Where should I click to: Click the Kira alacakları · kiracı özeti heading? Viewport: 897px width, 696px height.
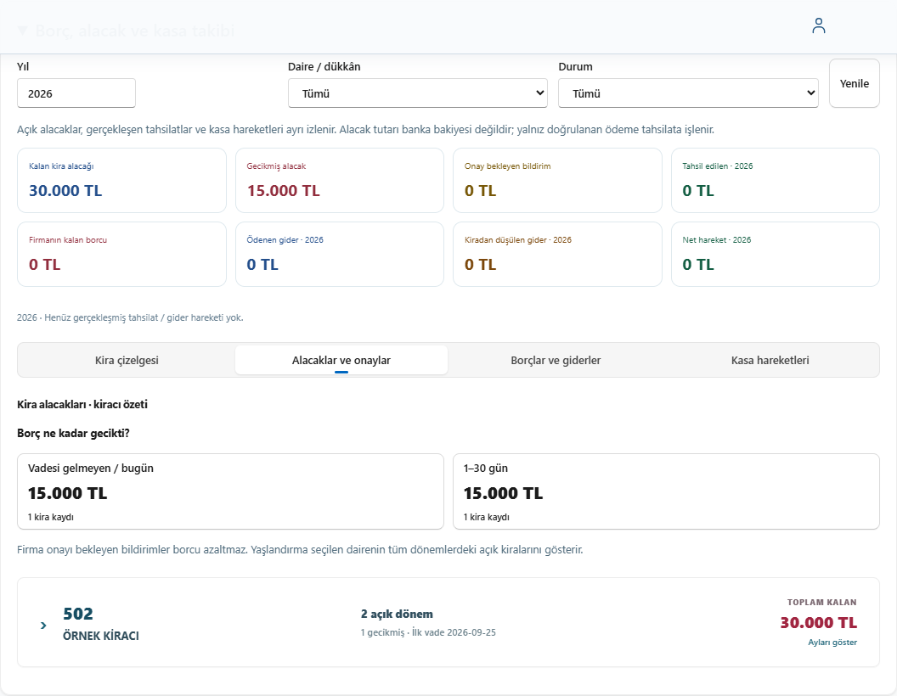pyautogui.click(x=82, y=405)
